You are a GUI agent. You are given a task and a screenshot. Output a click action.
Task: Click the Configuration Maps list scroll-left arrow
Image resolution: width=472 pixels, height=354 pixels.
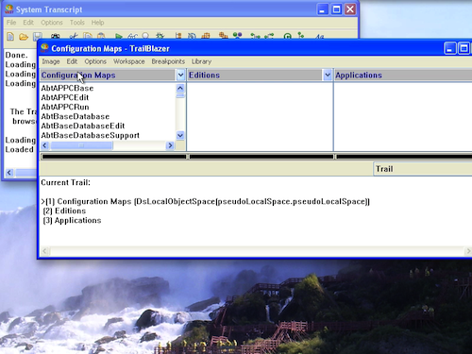[x=44, y=145]
